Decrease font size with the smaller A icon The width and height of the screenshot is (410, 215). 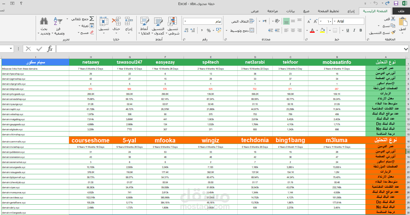(x=309, y=21)
